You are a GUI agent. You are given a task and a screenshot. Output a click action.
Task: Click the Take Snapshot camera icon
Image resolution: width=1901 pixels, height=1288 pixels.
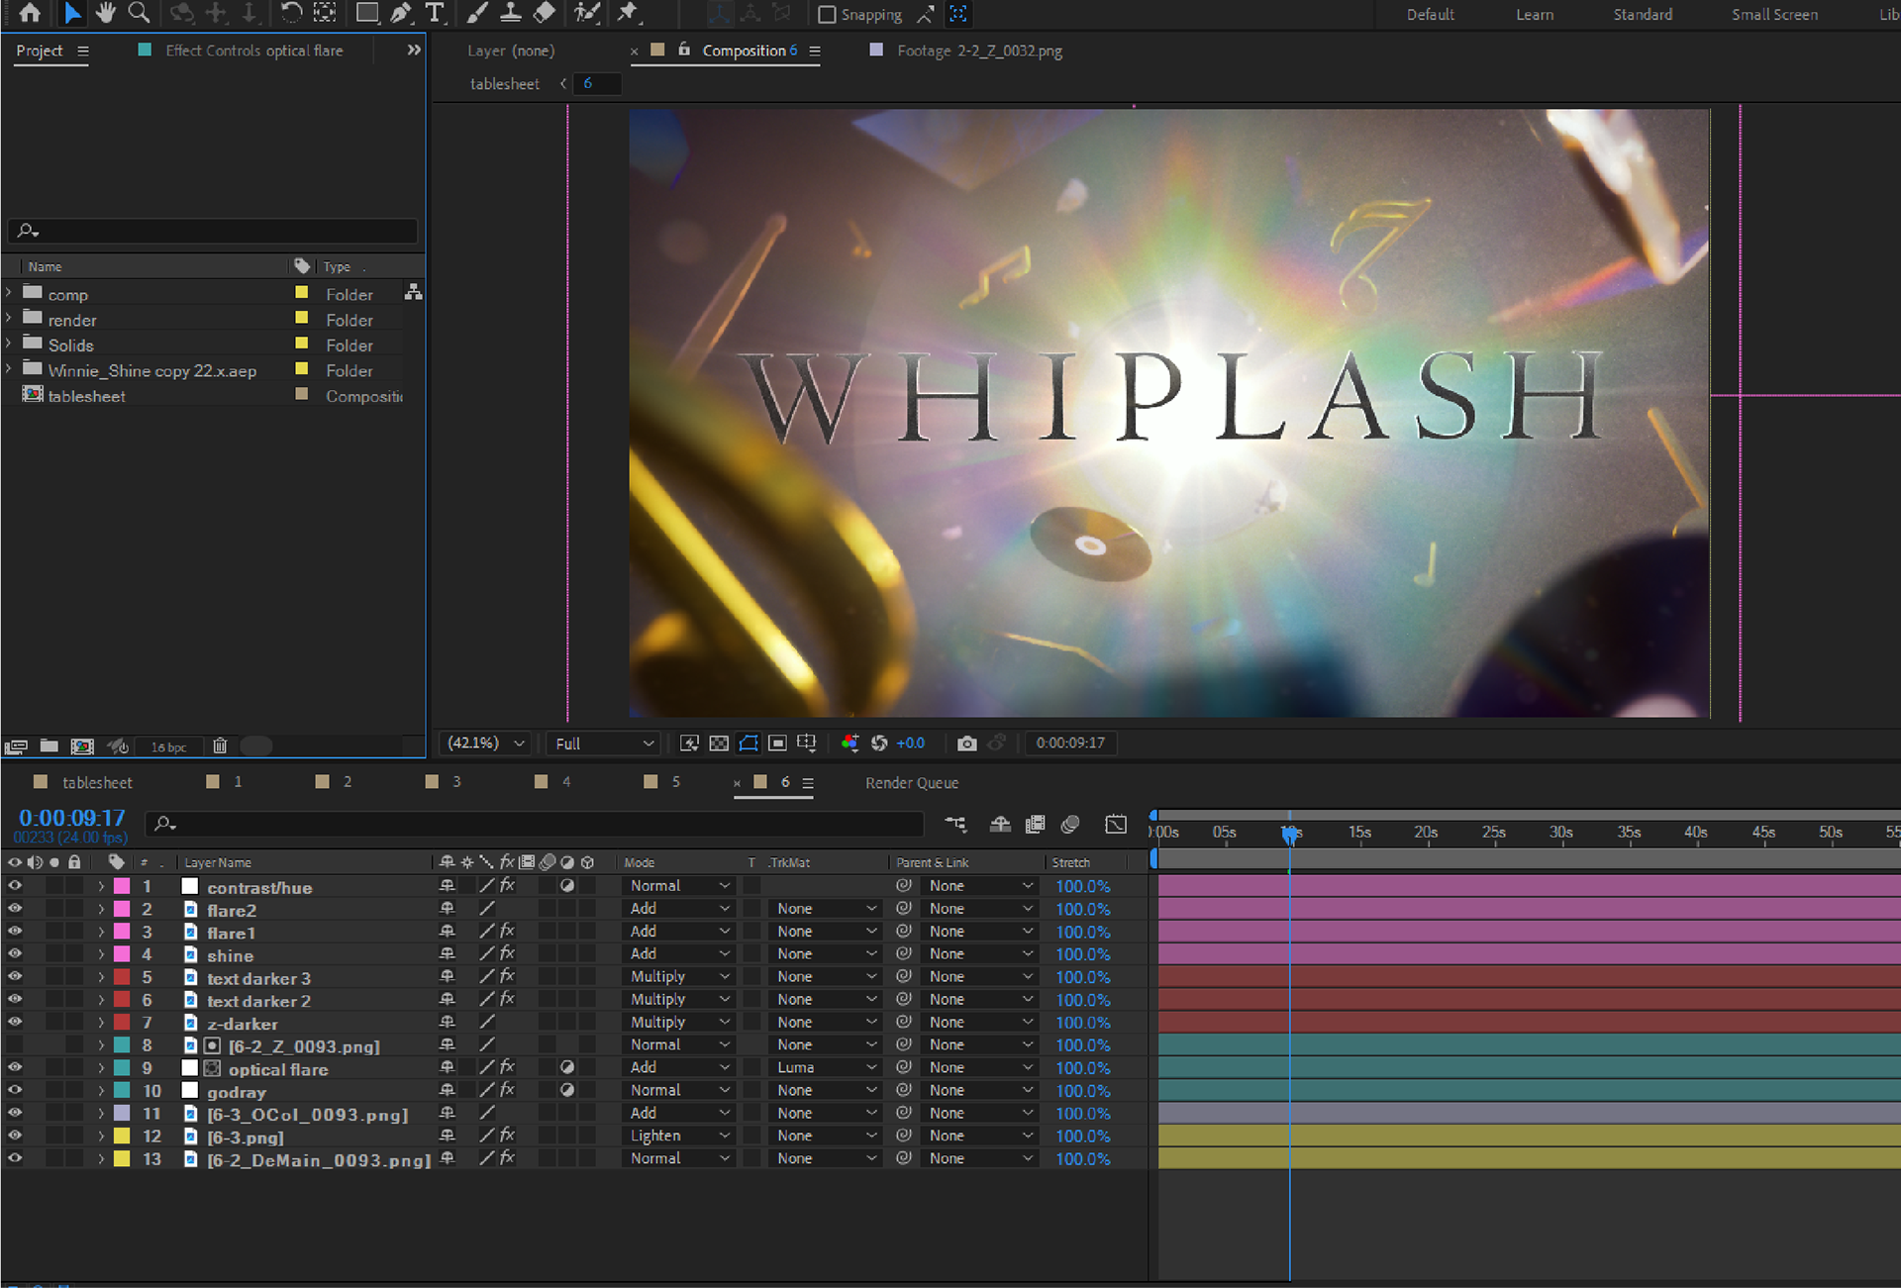[966, 743]
